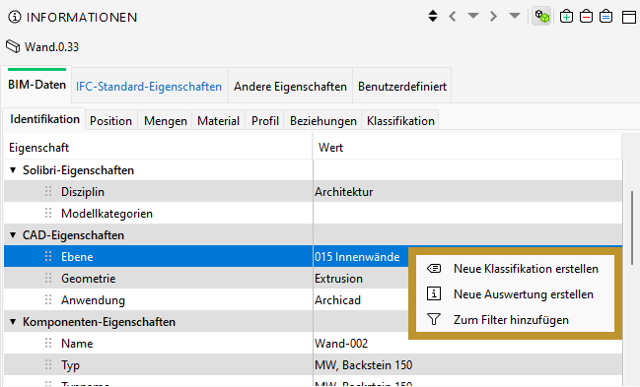This screenshot has height=387, width=640.
Task: Open the Andere Eigenschaften tab
Action: click(x=290, y=87)
